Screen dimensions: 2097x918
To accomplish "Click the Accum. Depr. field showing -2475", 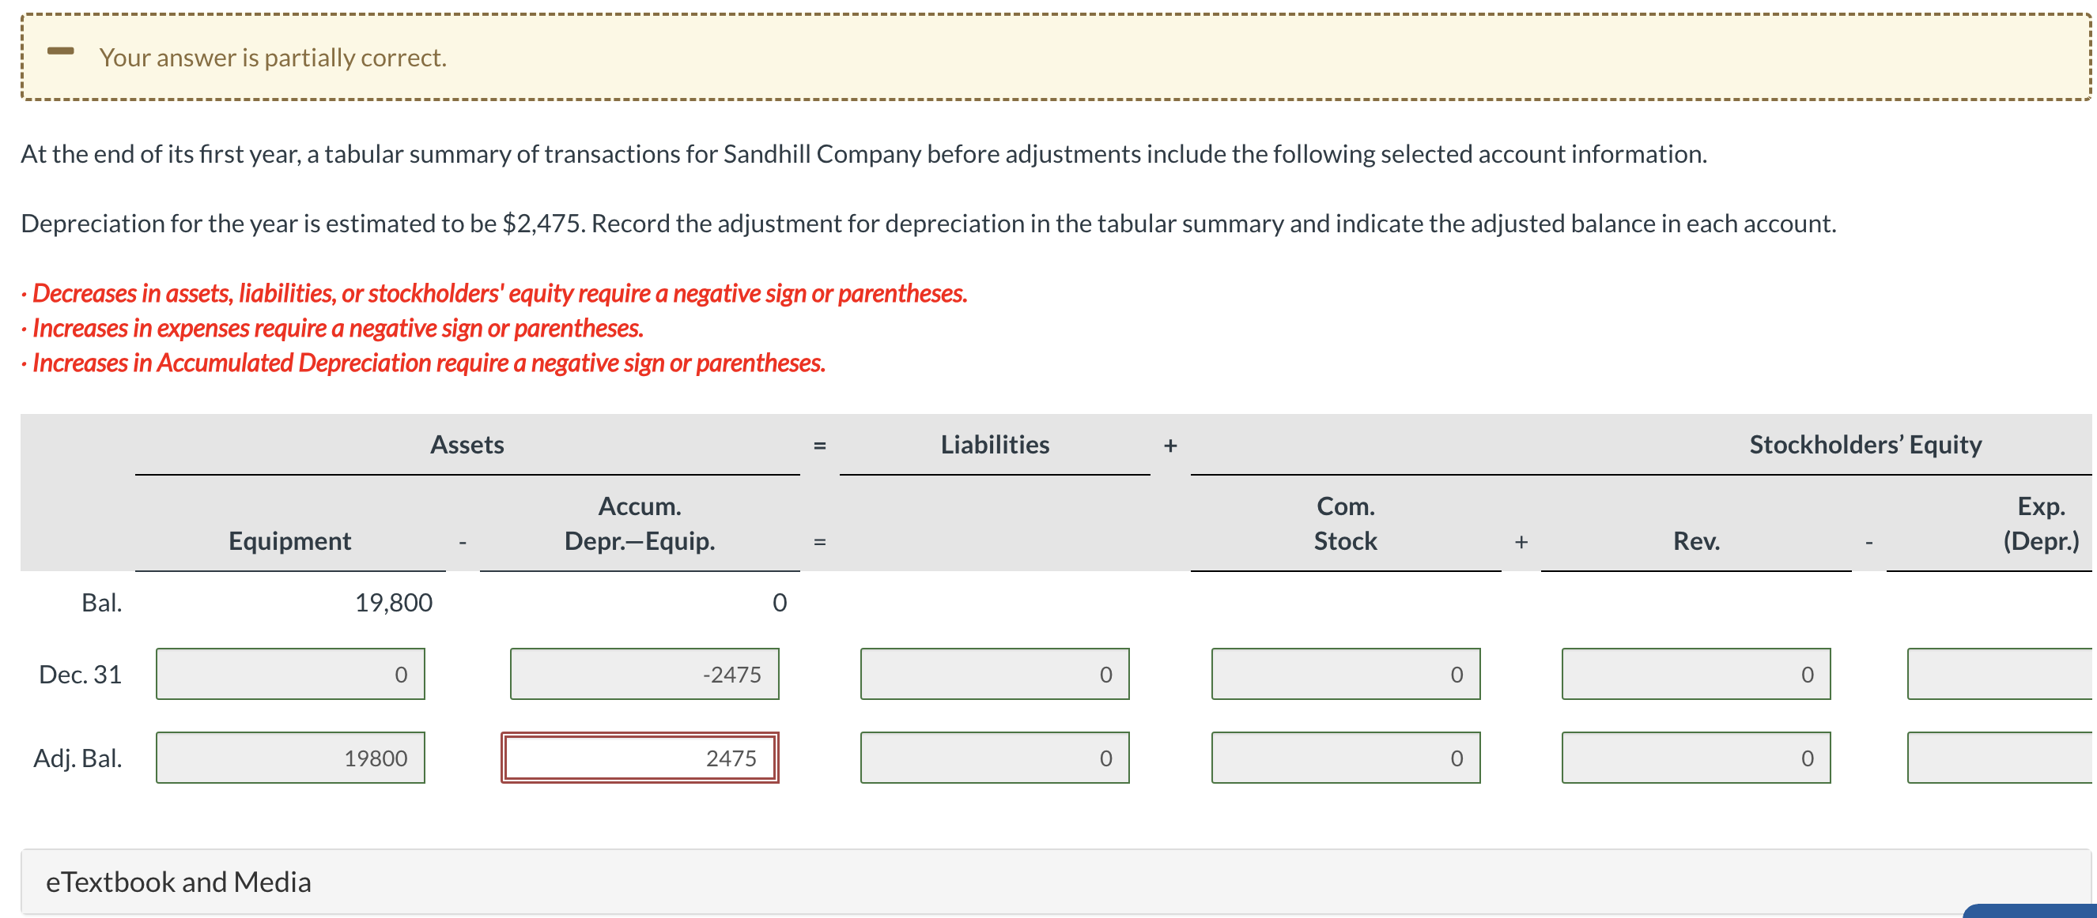I will 644,674.
